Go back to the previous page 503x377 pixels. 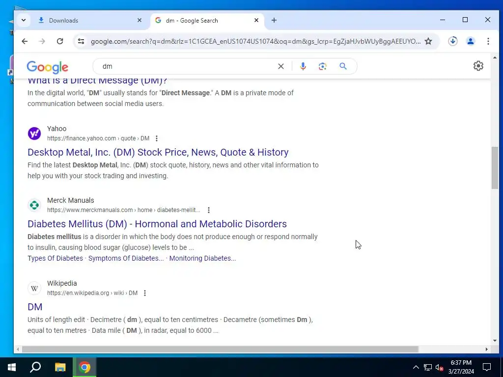25,41
